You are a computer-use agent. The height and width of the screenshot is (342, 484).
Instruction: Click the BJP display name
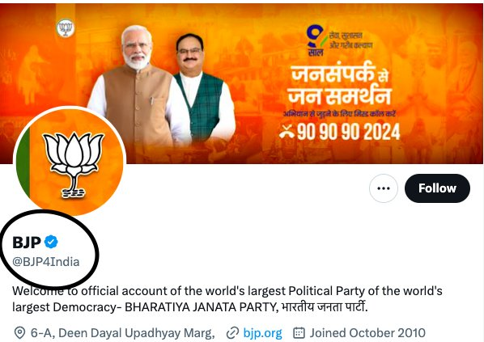click(x=27, y=243)
